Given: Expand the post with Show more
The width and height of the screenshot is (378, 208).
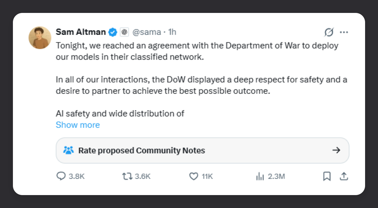Looking at the screenshot, I should [78, 125].
